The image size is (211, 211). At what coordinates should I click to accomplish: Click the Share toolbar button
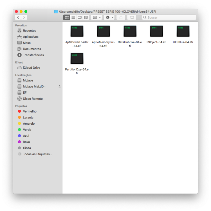coord(121,17)
